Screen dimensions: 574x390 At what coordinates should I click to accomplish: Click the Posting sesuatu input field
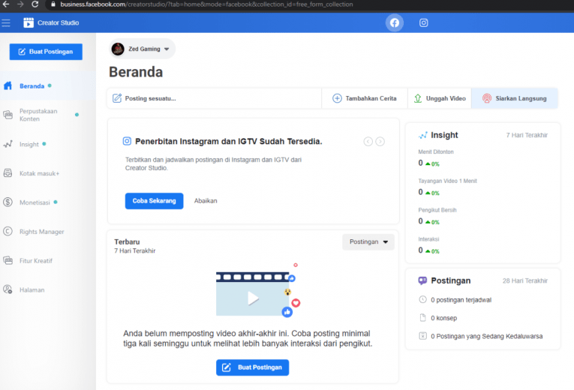coord(215,98)
